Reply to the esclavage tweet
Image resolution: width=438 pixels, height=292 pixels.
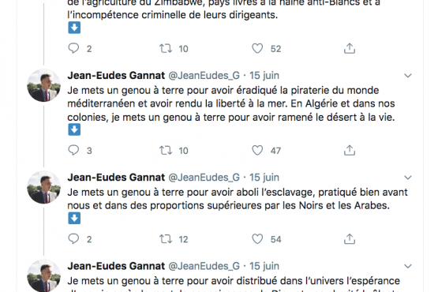coord(73,238)
